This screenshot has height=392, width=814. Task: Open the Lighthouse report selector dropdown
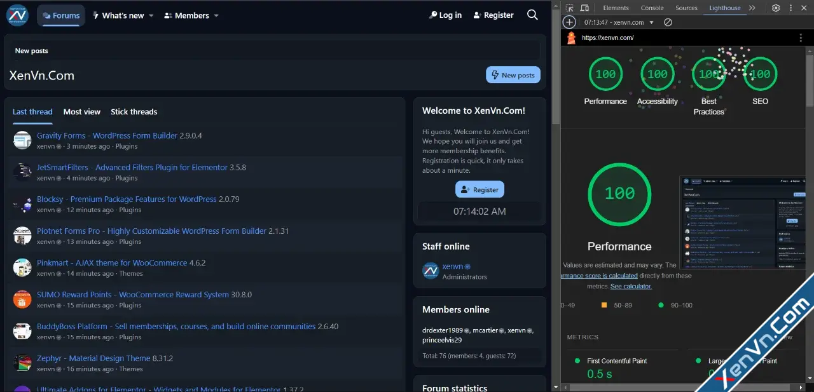[651, 22]
